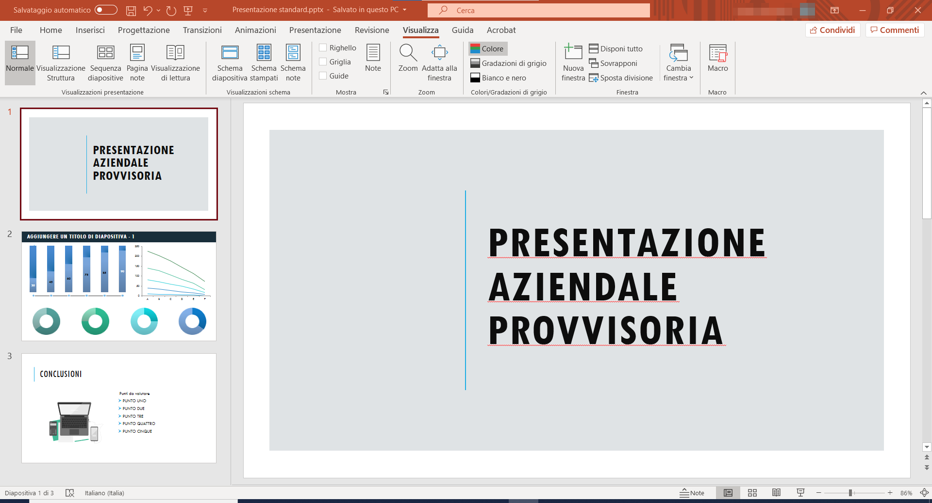Screen dimensions: 932x503
Task: Select slide 3 Conclusioni thumbnail
Action: (x=119, y=408)
